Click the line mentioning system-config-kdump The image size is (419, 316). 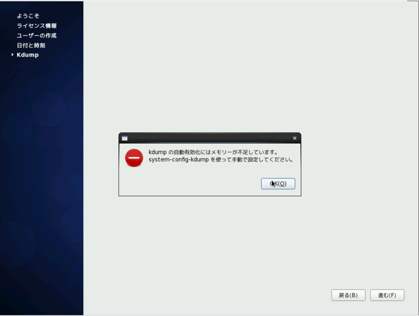pos(221,160)
